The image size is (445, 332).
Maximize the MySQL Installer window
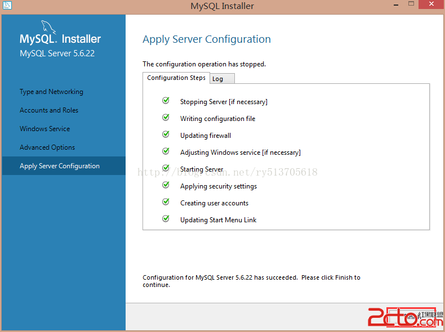coord(411,4)
